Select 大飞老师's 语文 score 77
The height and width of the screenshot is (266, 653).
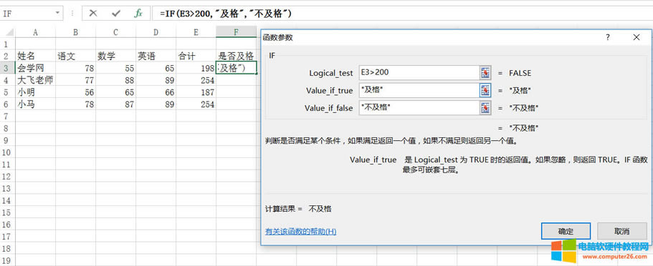pyautogui.click(x=75, y=80)
